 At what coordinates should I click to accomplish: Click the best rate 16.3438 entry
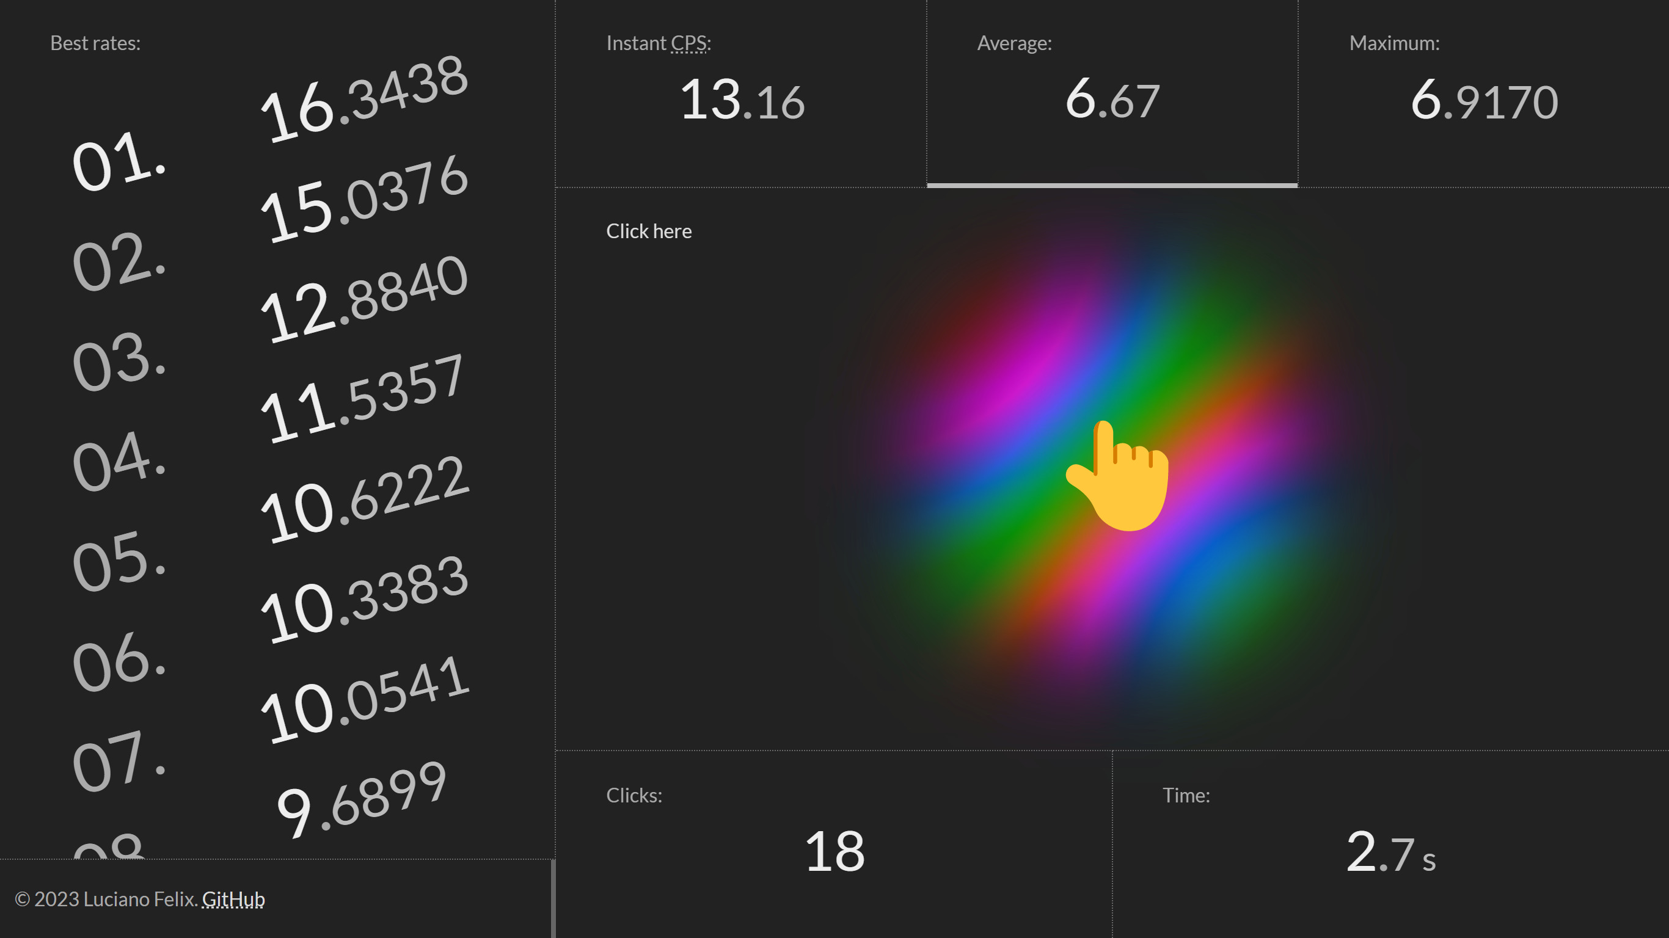tap(365, 104)
